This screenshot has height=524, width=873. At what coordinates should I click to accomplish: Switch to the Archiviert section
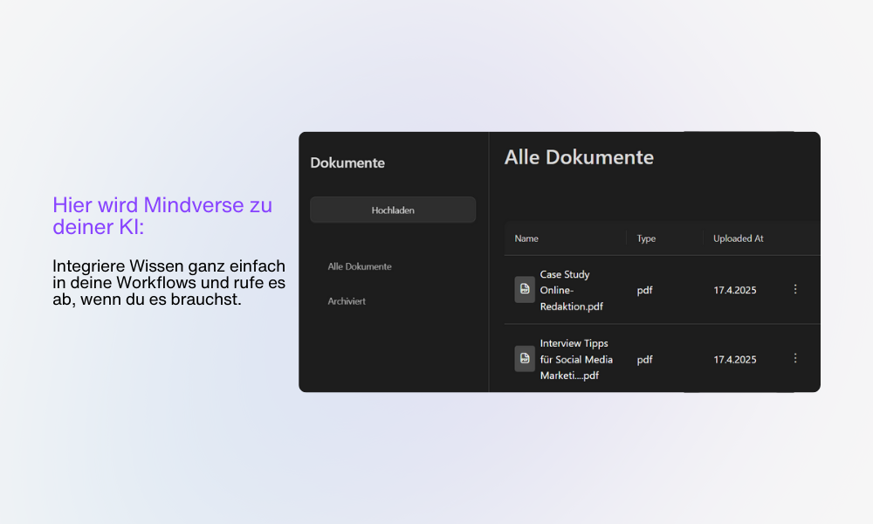[x=348, y=300]
